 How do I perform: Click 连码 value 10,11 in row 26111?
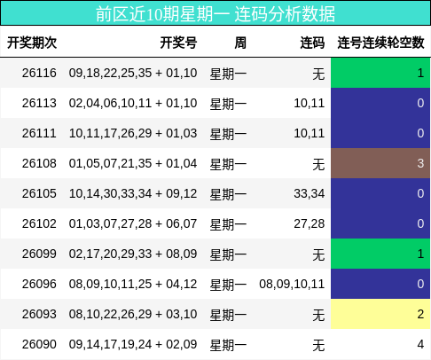[x=310, y=133]
